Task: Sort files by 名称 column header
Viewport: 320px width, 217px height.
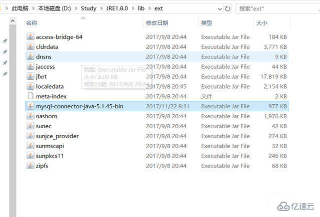Action: (x=31, y=23)
